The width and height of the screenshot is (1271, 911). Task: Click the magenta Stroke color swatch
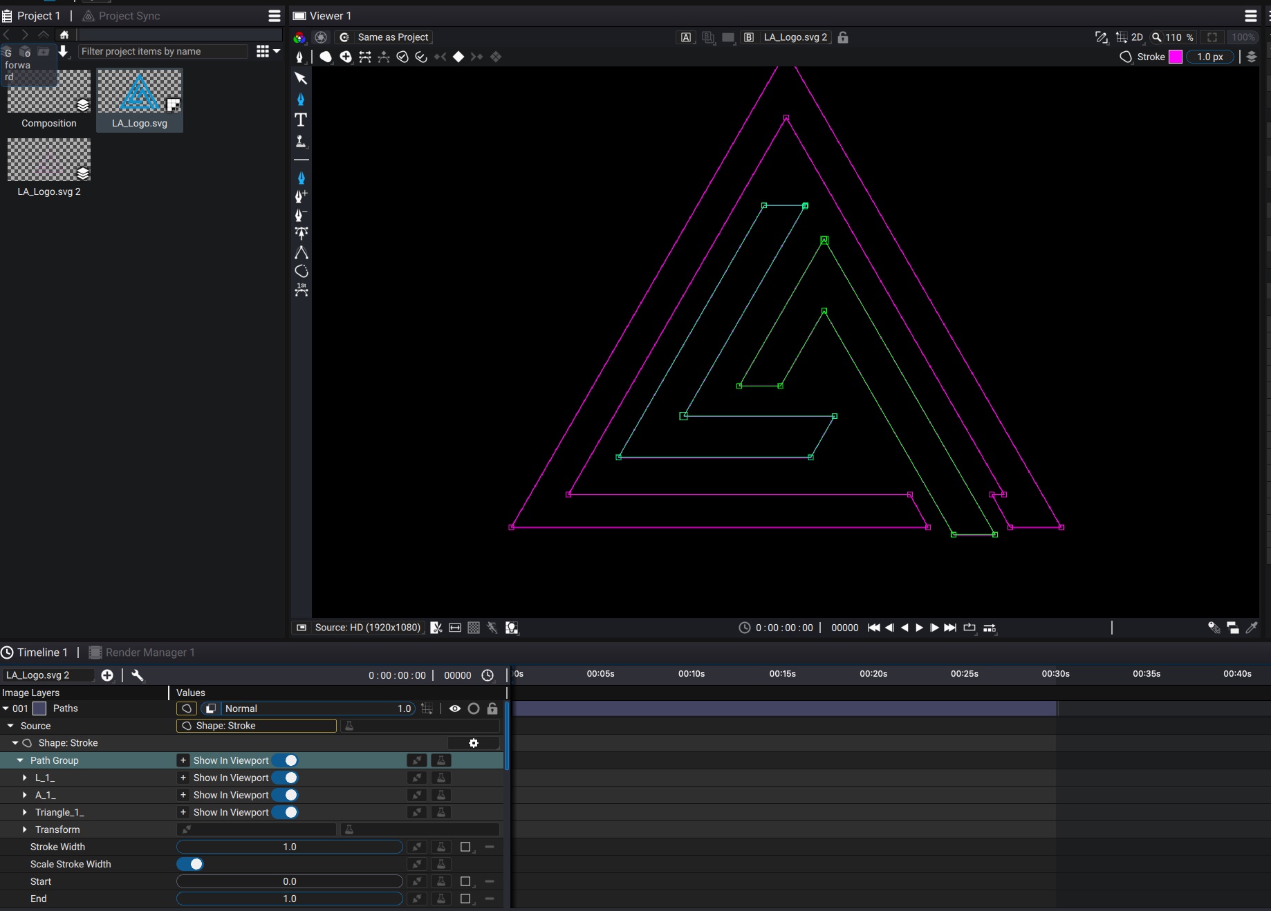1176,57
